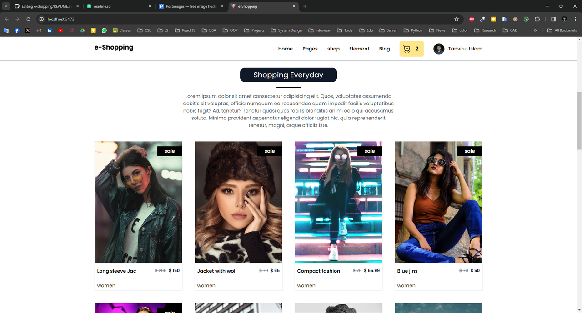Open Blog in the navbar
The image size is (582, 313).
pos(384,49)
